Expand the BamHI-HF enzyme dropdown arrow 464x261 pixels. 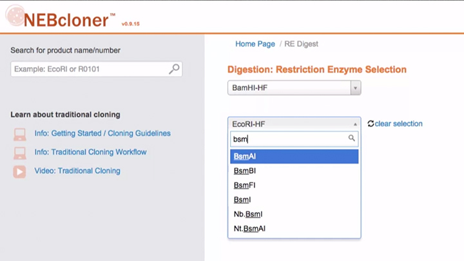click(x=355, y=88)
